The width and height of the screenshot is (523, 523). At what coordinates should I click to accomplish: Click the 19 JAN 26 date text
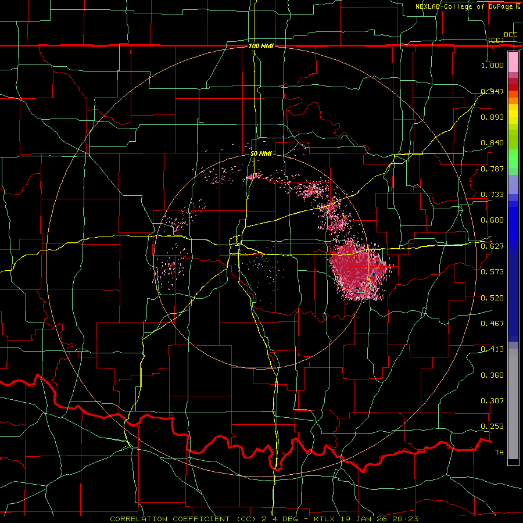pyautogui.click(x=364, y=519)
